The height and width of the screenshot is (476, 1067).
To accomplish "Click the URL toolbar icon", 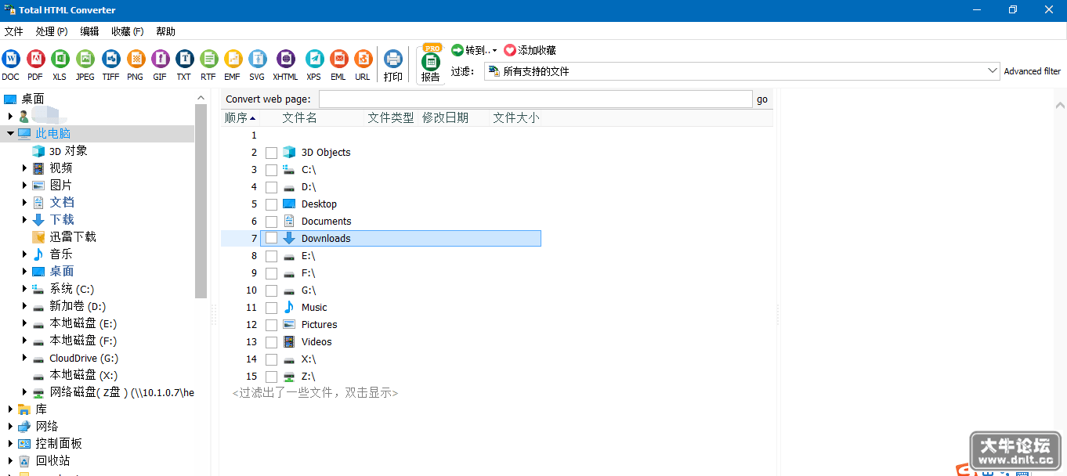I will 363,59.
